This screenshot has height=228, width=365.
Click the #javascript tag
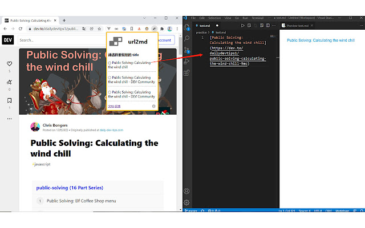pyautogui.click(x=42, y=164)
